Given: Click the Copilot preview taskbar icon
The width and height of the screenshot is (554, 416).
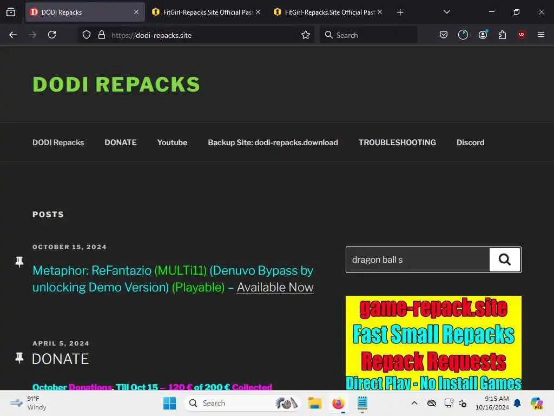Looking at the screenshot, I should 537,403.
